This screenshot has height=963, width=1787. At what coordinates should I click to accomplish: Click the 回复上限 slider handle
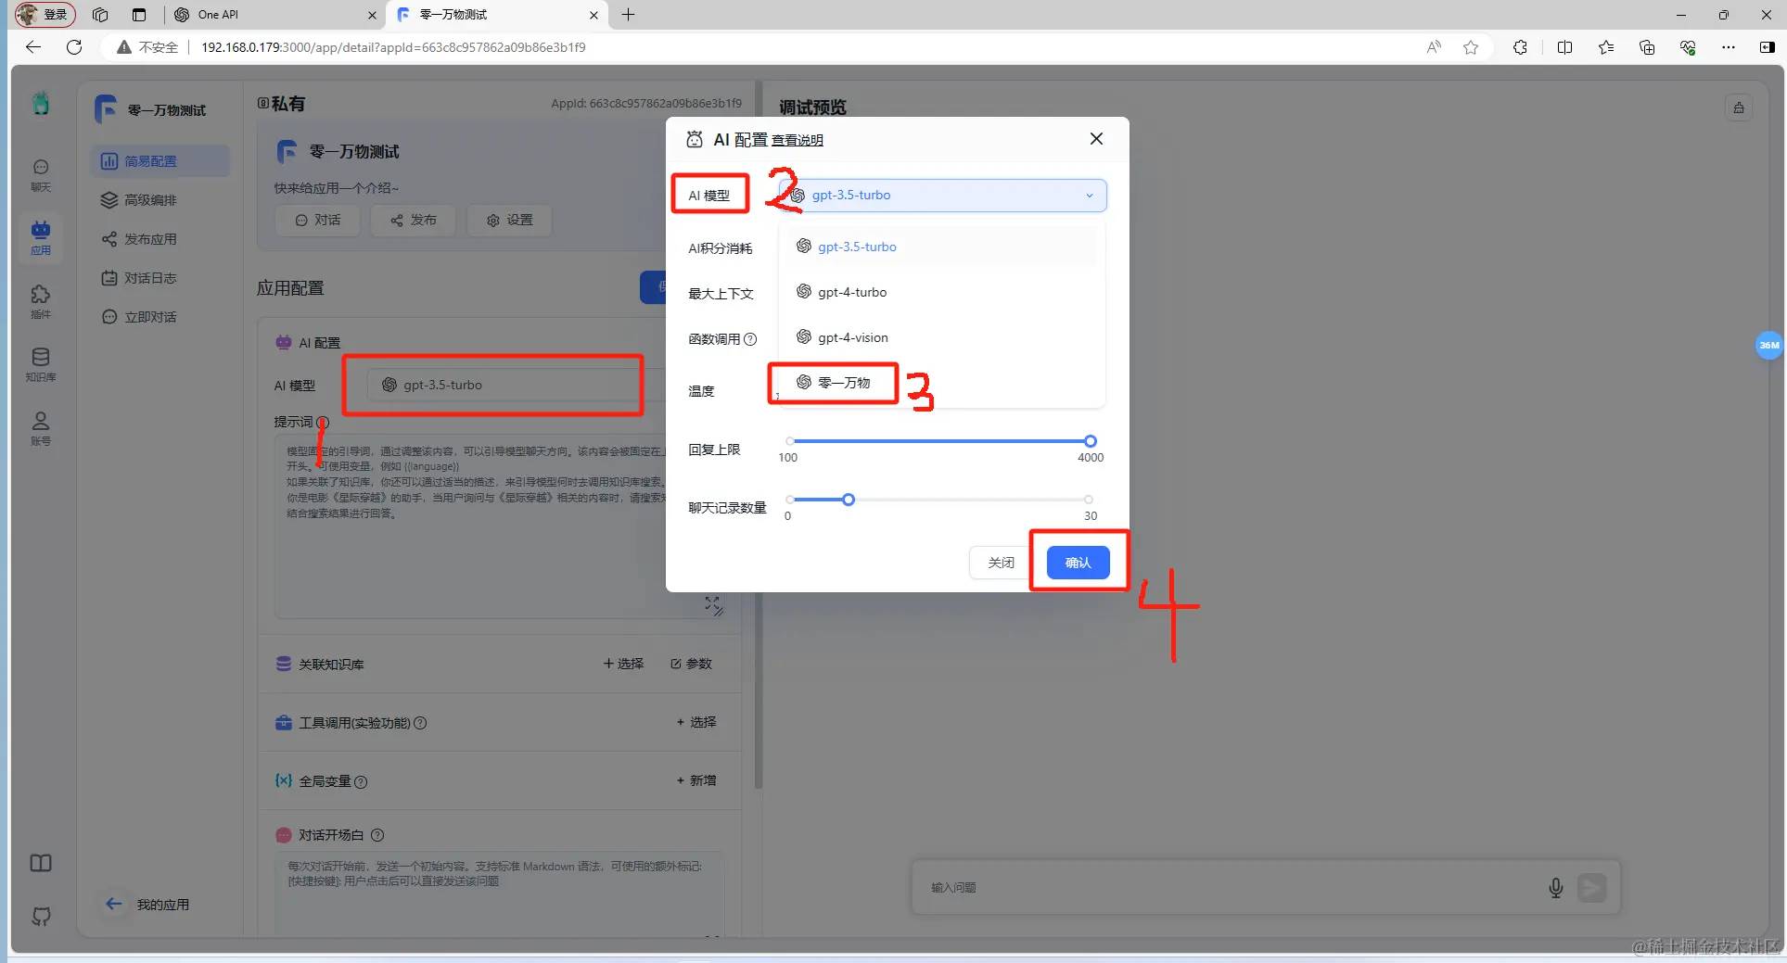[x=1091, y=441]
